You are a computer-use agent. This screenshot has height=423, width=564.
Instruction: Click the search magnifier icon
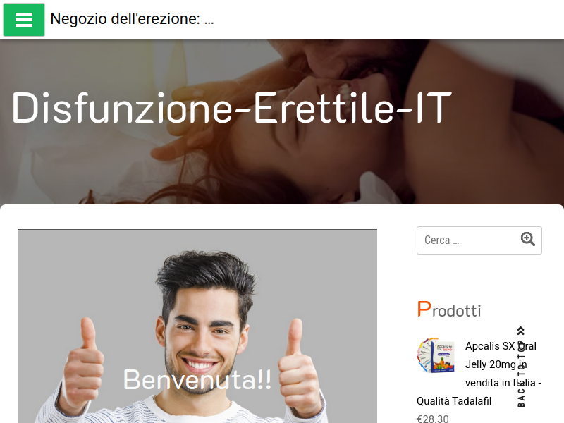[x=527, y=239]
